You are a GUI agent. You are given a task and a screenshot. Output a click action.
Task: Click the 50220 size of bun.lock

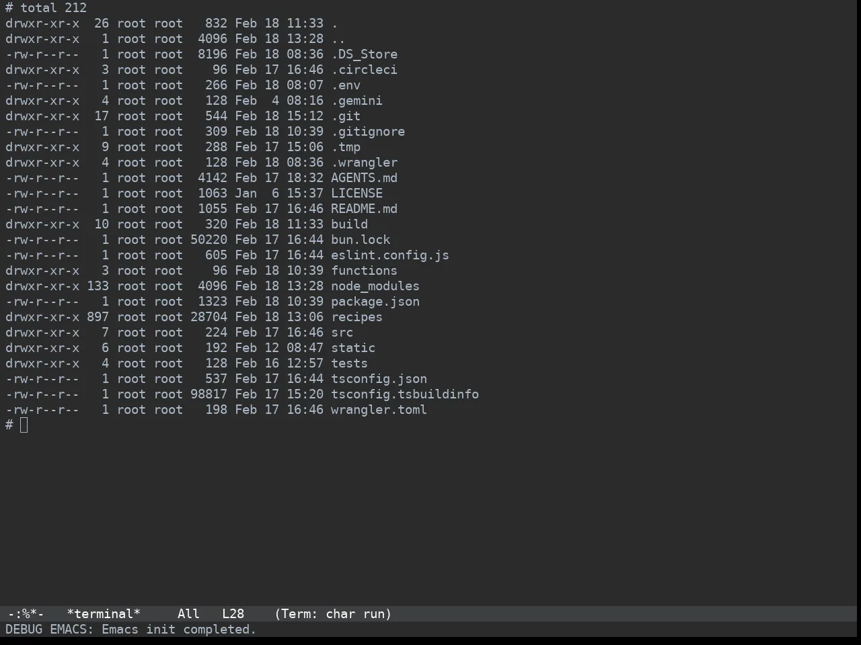tap(209, 240)
